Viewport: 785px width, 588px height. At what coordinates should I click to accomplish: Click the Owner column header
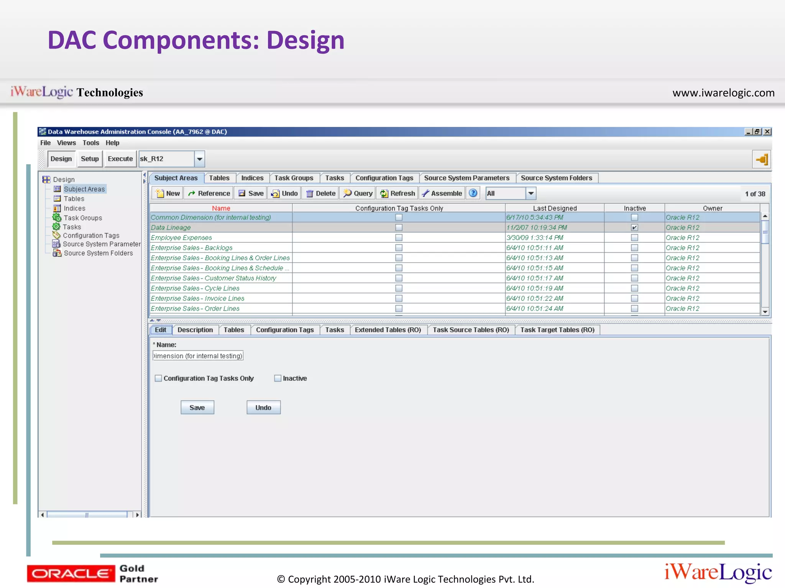pos(712,208)
